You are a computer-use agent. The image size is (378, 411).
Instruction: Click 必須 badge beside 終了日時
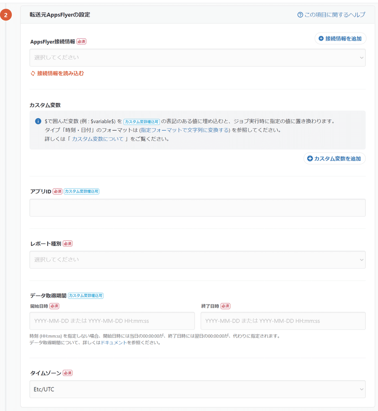[225, 306]
